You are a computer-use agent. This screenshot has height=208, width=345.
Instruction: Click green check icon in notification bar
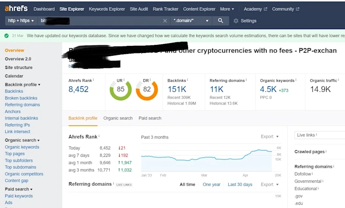point(7,36)
